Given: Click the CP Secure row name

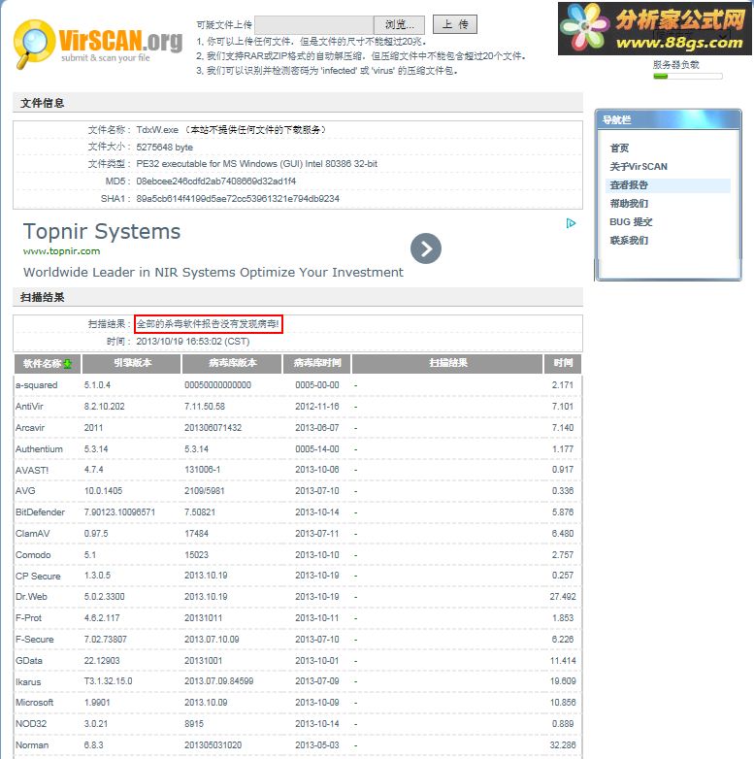Looking at the screenshot, I should pyautogui.click(x=38, y=576).
